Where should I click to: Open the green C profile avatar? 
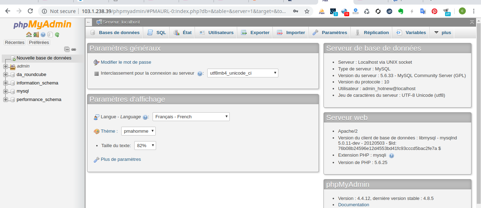coord(462,11)
